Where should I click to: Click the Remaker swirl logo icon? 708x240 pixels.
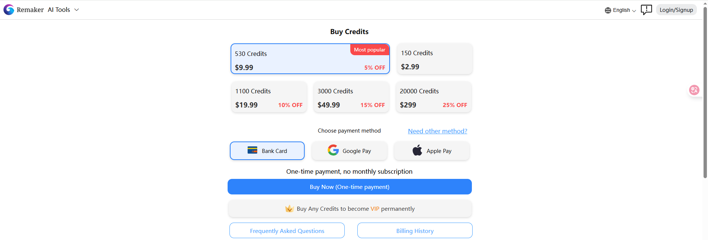[x=9, y=10]
